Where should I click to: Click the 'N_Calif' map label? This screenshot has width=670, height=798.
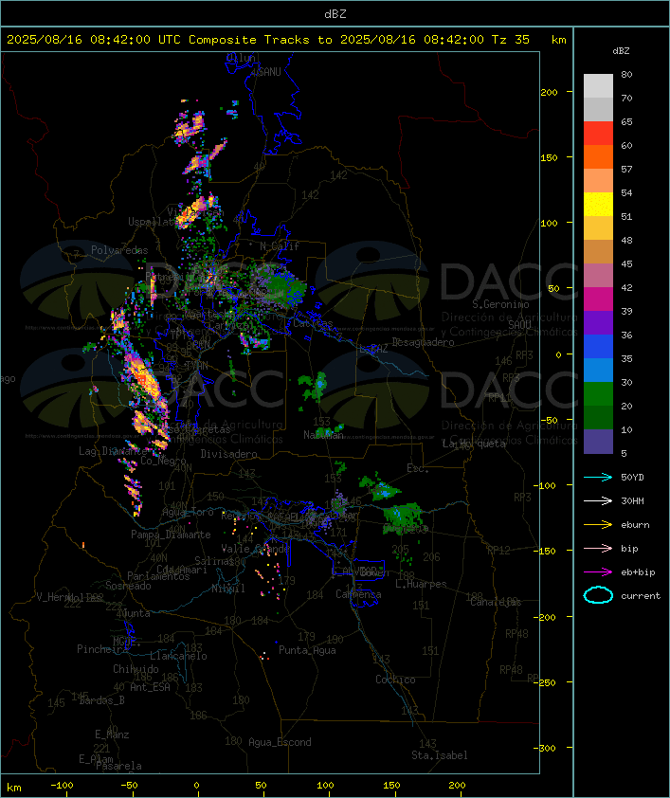point(280,246)
